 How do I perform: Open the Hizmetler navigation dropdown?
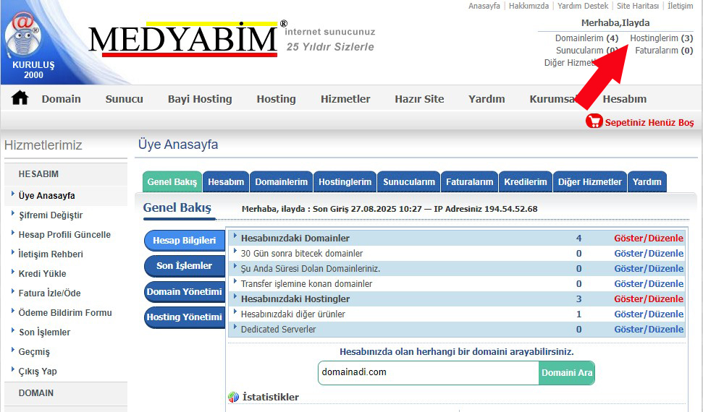point(345,99)
